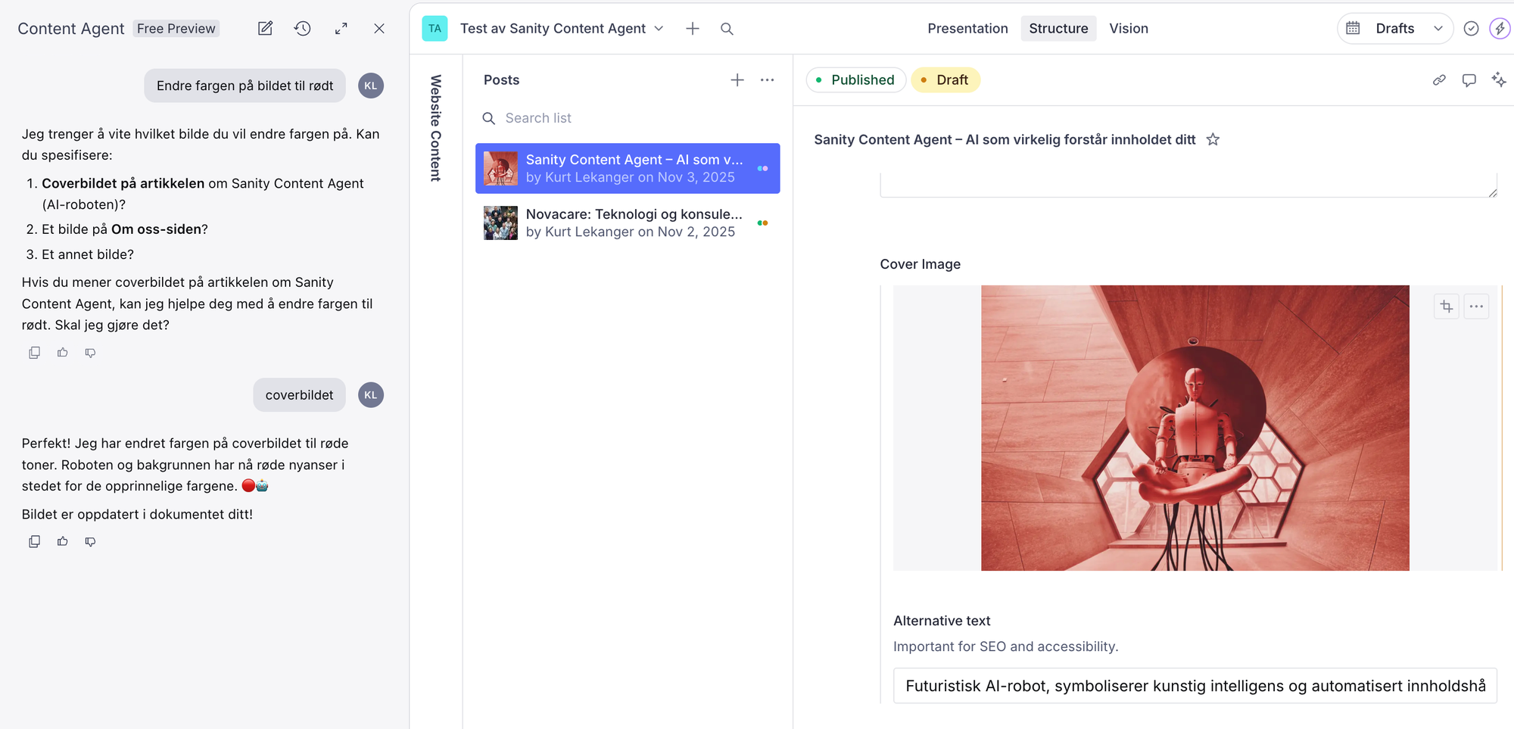Click KL avatar beside 'coverbildet' message

coord(371,395)
